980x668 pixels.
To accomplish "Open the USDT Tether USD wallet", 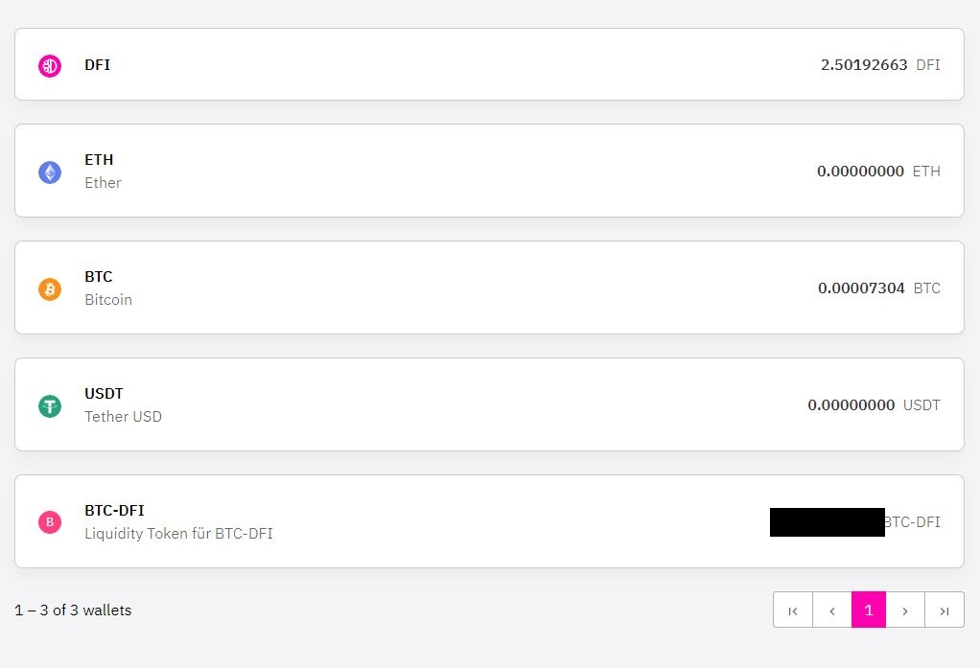I will click(x=489, y=404).
